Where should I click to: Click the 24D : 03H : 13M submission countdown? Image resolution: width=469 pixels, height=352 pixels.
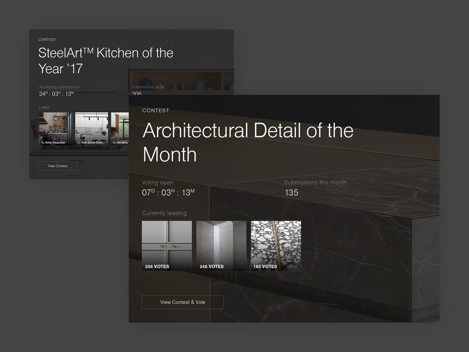56,94
